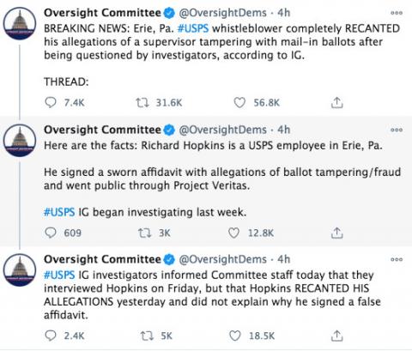Image resolution: width=412 pixels, height=351 pixels.
Task: Reply to the tweet with 2.4K replies
Action: pos(51,336)
